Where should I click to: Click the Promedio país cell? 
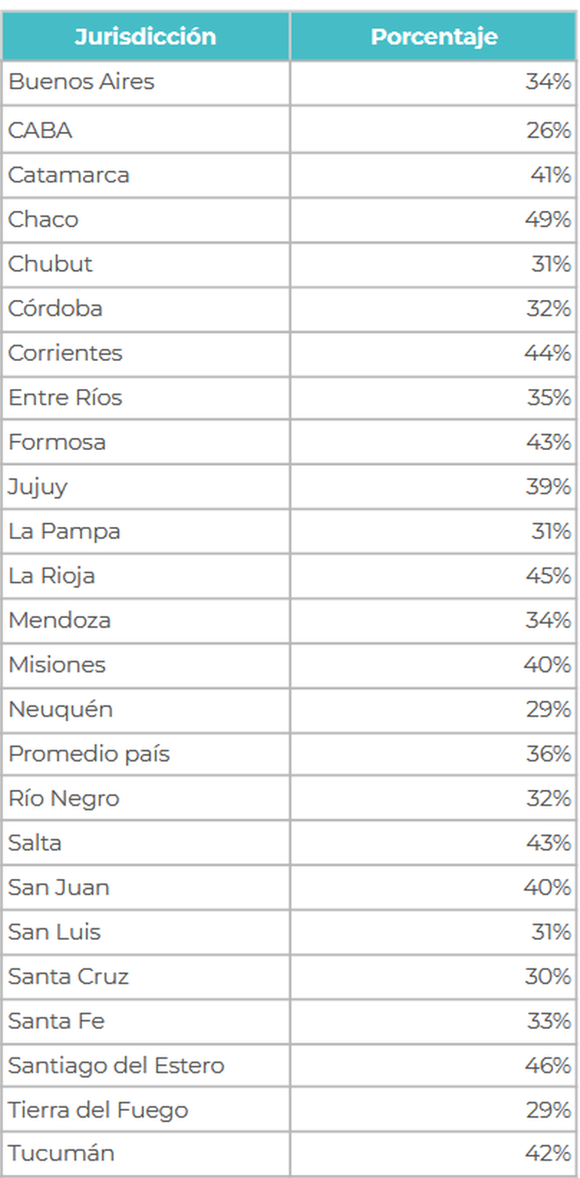[89, 754]
